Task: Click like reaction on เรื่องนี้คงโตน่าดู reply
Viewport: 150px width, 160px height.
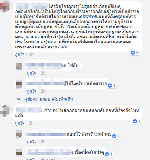Action: (x=107, y=154)
